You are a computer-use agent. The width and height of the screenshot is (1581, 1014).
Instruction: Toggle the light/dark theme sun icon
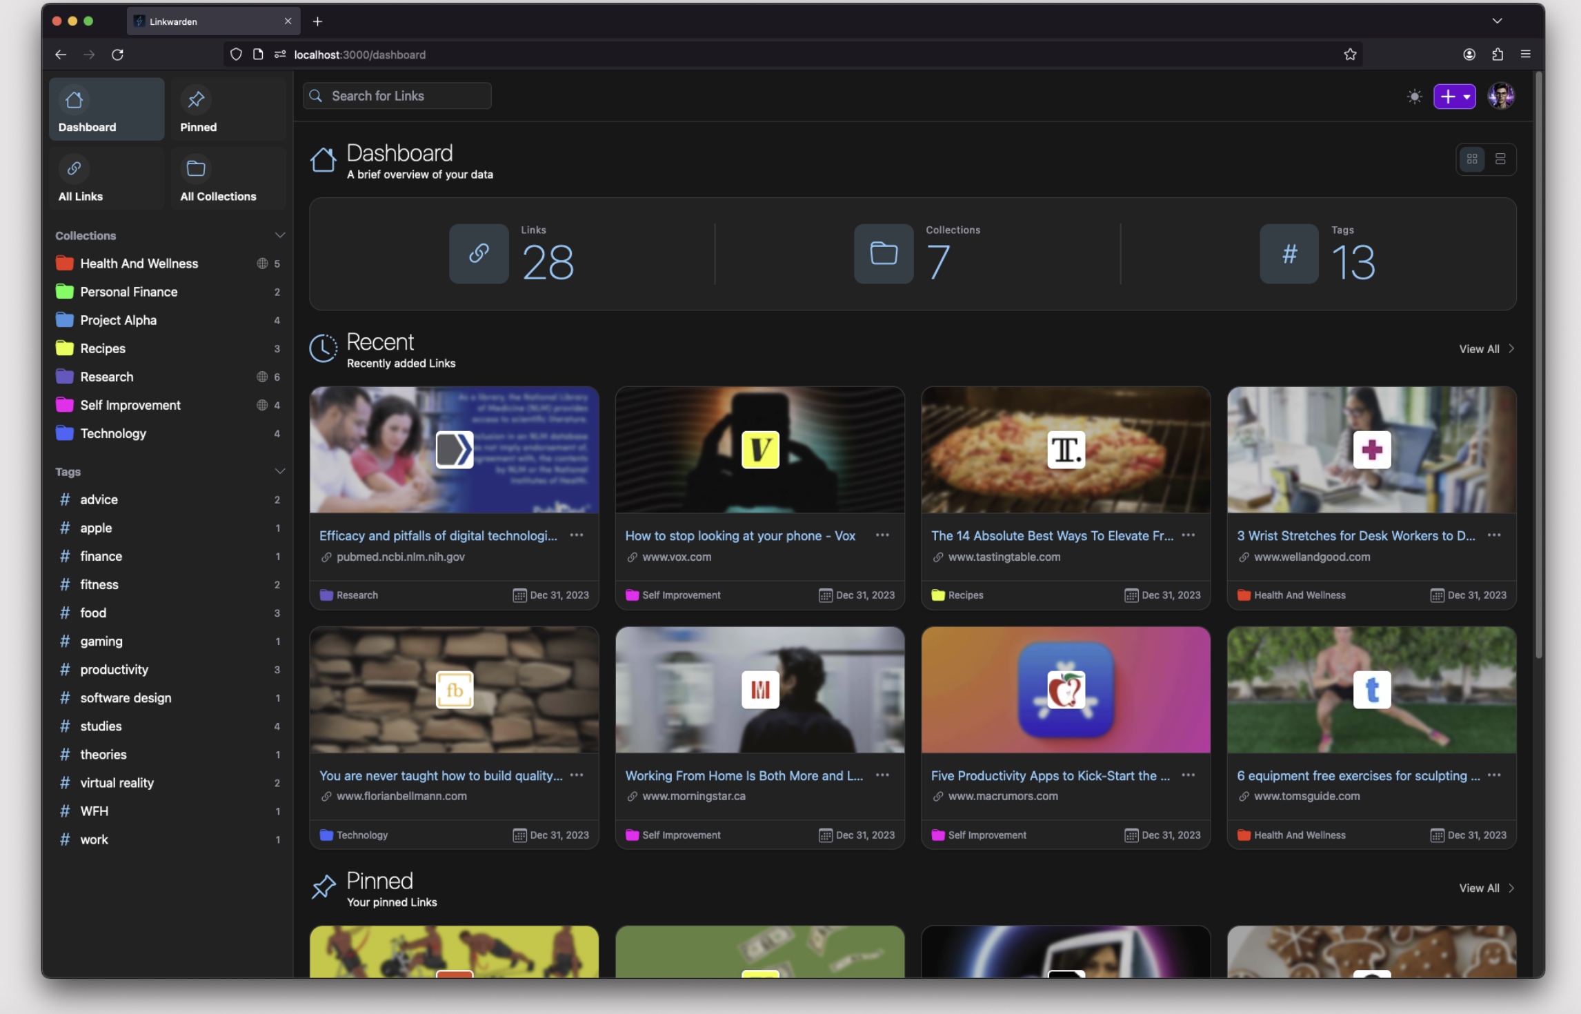pyautogui.click(x=1414, y=97)
